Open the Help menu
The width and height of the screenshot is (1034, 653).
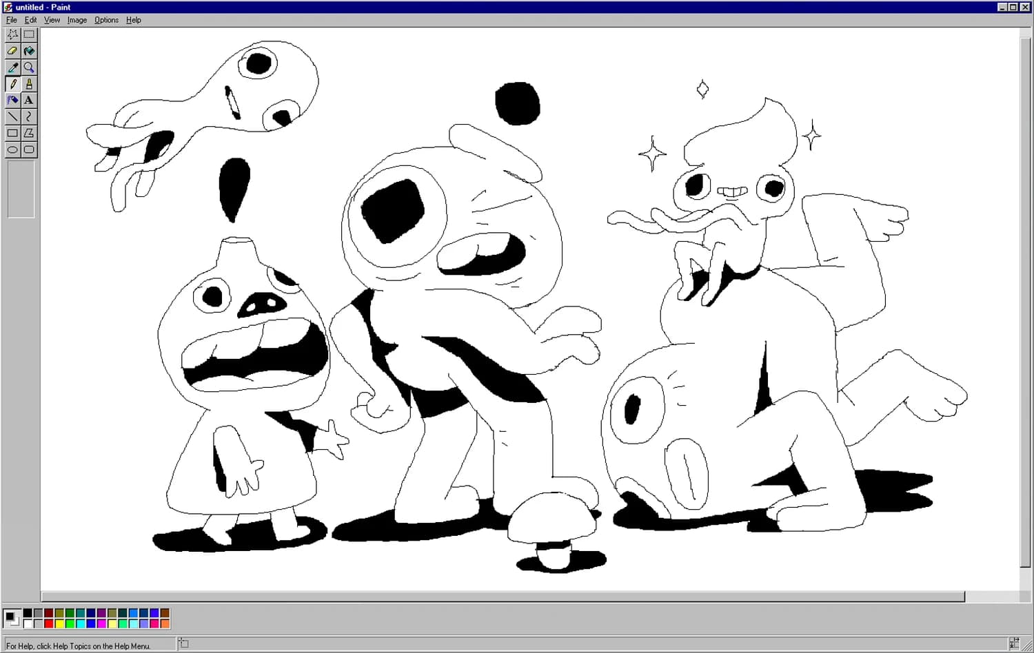[134, 20]
